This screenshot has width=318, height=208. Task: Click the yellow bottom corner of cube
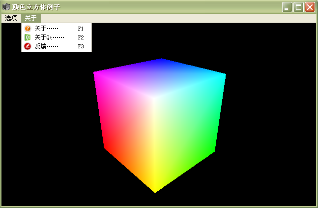point(155,190)
